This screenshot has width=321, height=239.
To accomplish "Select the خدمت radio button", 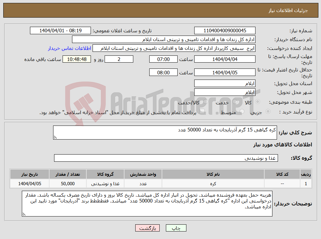I will 235,102.
